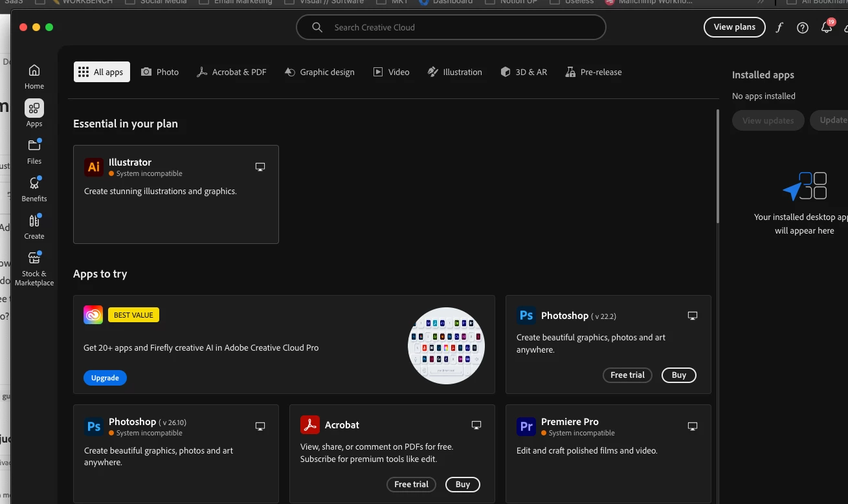Screen dimensions: 848x504
Task: Click Buy on Photoshop v22.2 card
Action: point(679,375)
